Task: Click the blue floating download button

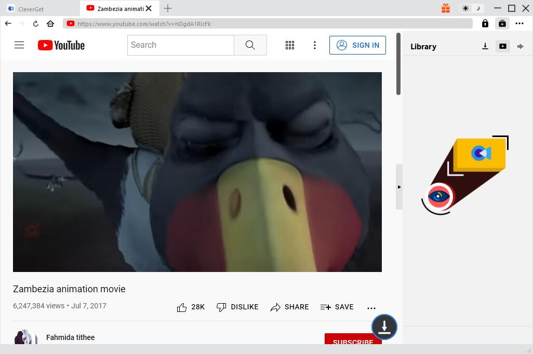Action: click(x=384, y=327)
